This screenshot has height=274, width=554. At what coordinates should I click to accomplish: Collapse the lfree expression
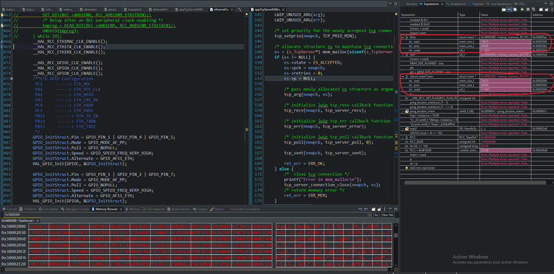point(403,37)
